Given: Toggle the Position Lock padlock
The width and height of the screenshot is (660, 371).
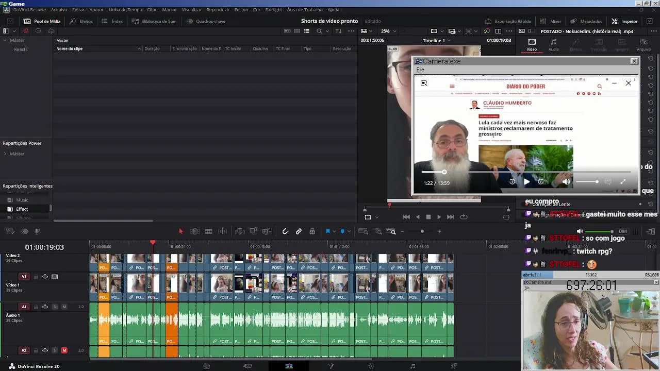Looking at the screenshot, I should pyautogui.click(x=312, y=232).
